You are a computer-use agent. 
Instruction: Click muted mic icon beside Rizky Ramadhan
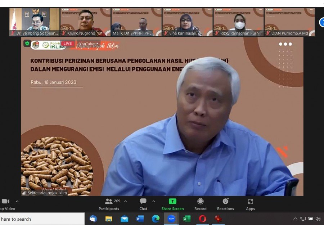pyautogui.click(x=217, y=33)
